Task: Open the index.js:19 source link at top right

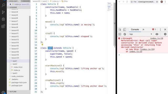Action: 156,38
